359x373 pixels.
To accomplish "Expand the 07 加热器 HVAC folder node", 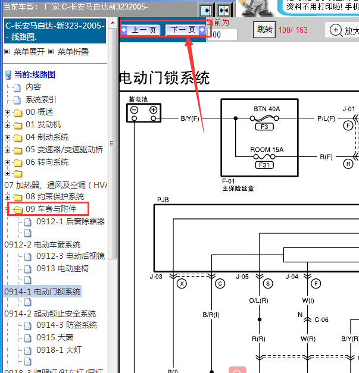I will pos(7,174).
